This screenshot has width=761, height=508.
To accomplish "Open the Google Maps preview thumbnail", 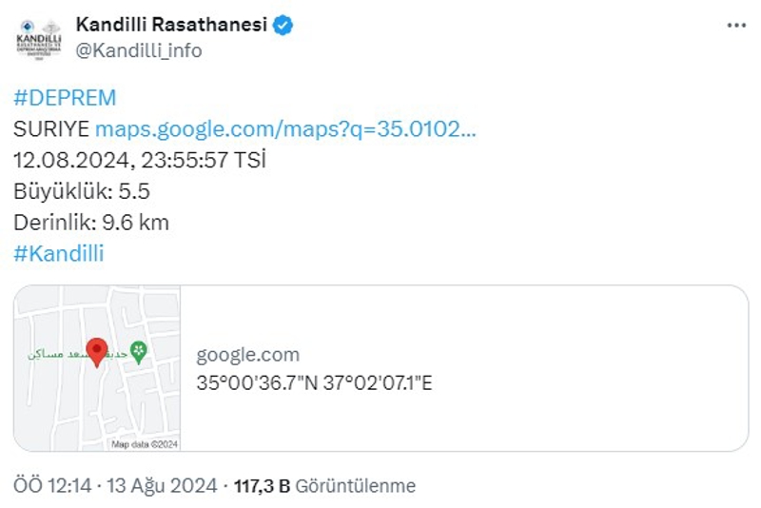I will coord(98,368).
